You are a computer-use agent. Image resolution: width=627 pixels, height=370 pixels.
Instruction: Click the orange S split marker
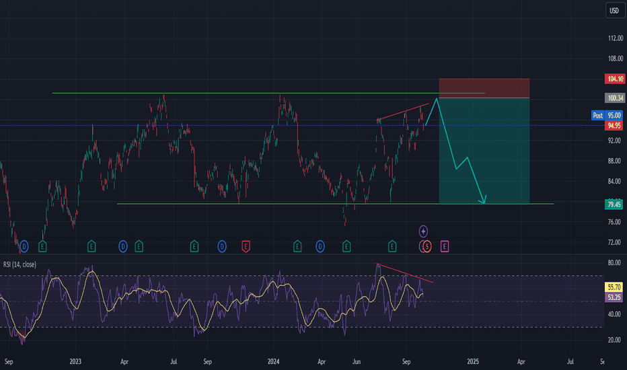(427, 246)
